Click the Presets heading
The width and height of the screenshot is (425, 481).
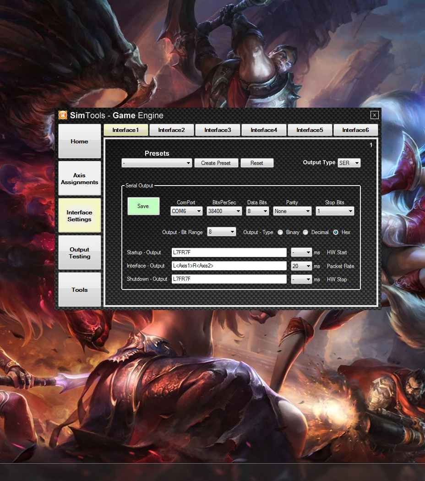[x=157, y=153]
